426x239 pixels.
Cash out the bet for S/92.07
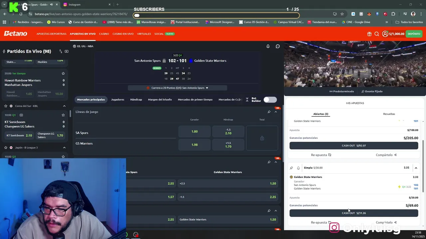(x=354, y=145)
